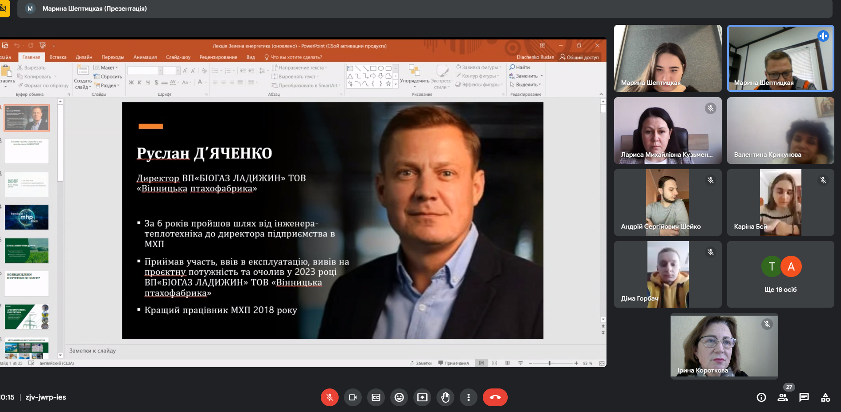Click Примечания comments in status bar
This screenshot has width=841, height=412.
tap(453, 363)
